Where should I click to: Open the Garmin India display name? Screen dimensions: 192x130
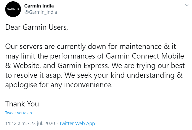pos(39,6)
